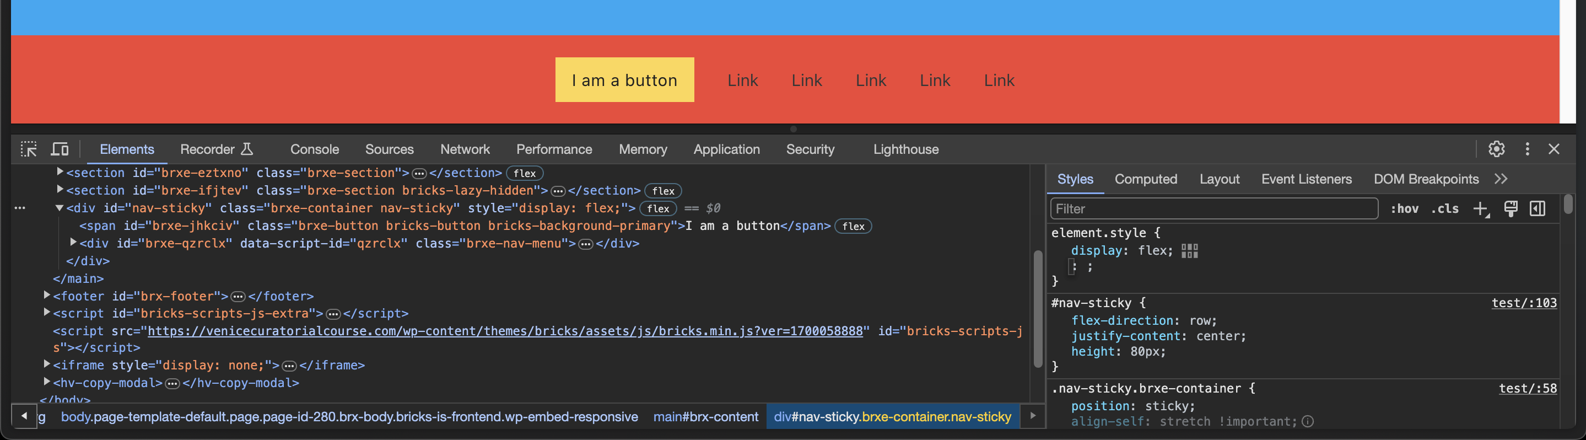
Task: Select body.page-template-default breadcrumb
Action: 349,417
